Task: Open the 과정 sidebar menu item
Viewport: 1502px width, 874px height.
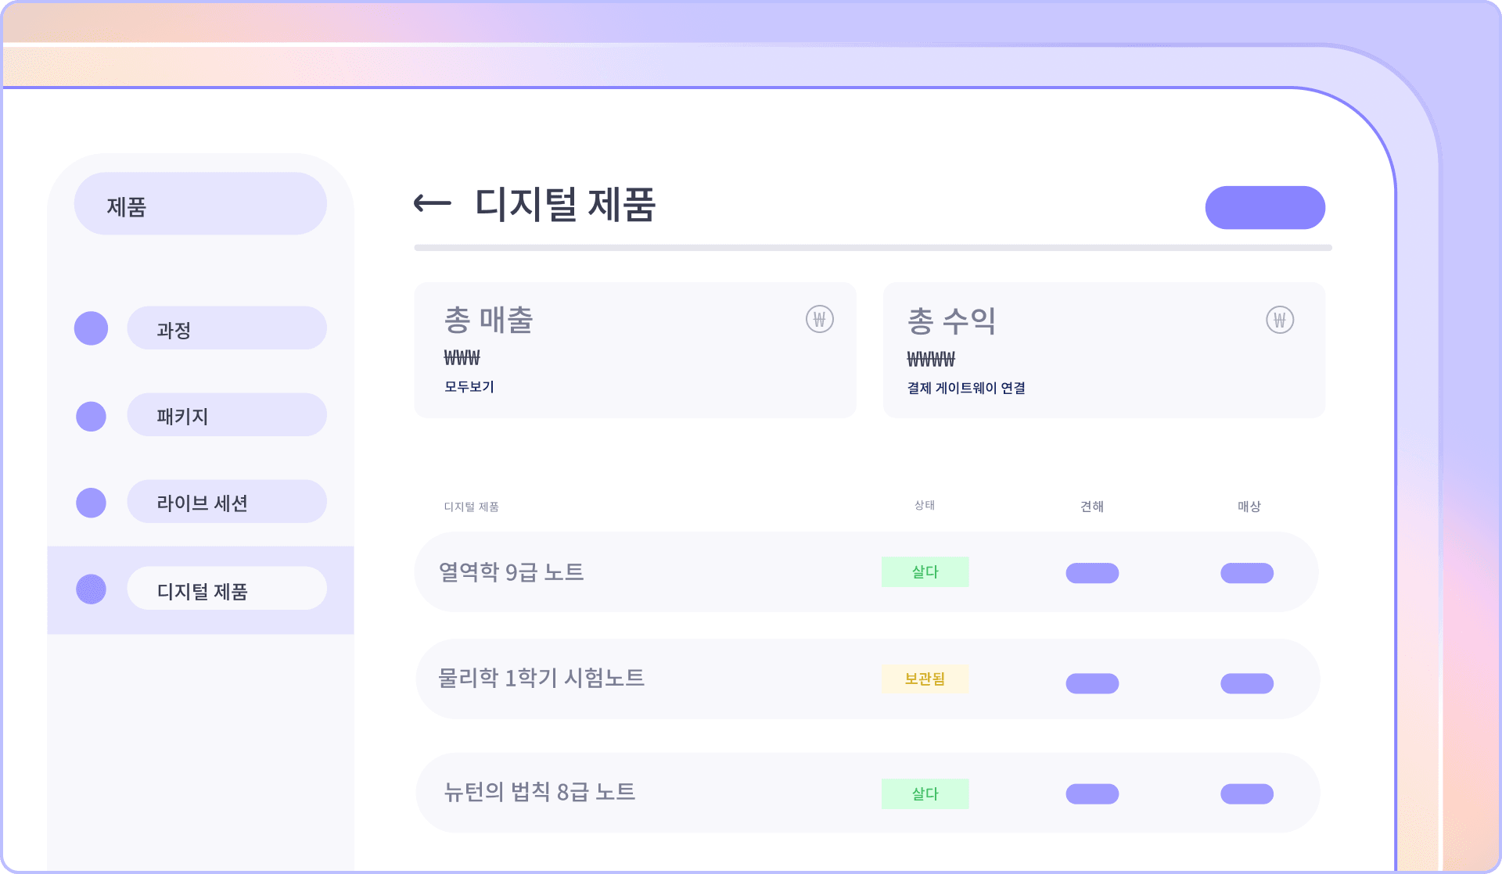Action: 226,328
